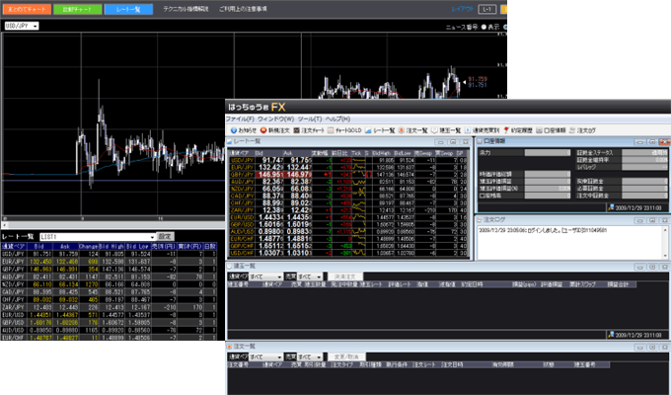671x395 pixels.
Task: Click the レート一覧 panel title icon
Action: click(229, 141)
